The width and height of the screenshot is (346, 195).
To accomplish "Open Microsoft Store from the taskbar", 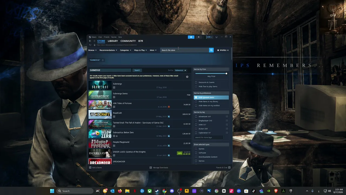I will pos(246,191).
